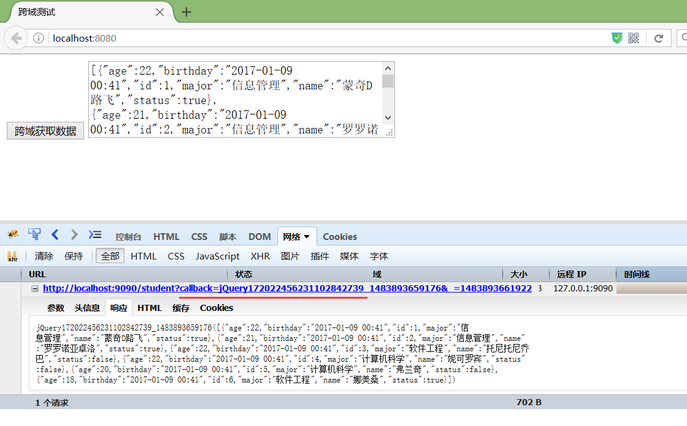
Task: Switch to the top-level Cookies panel
Action: coord(340,237)
